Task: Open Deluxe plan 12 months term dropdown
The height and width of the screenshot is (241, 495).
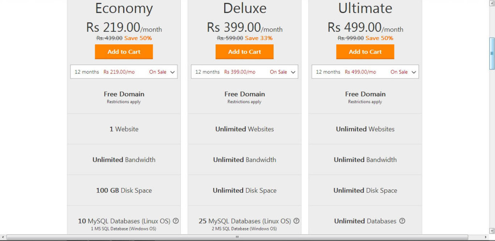Action: 244,72
